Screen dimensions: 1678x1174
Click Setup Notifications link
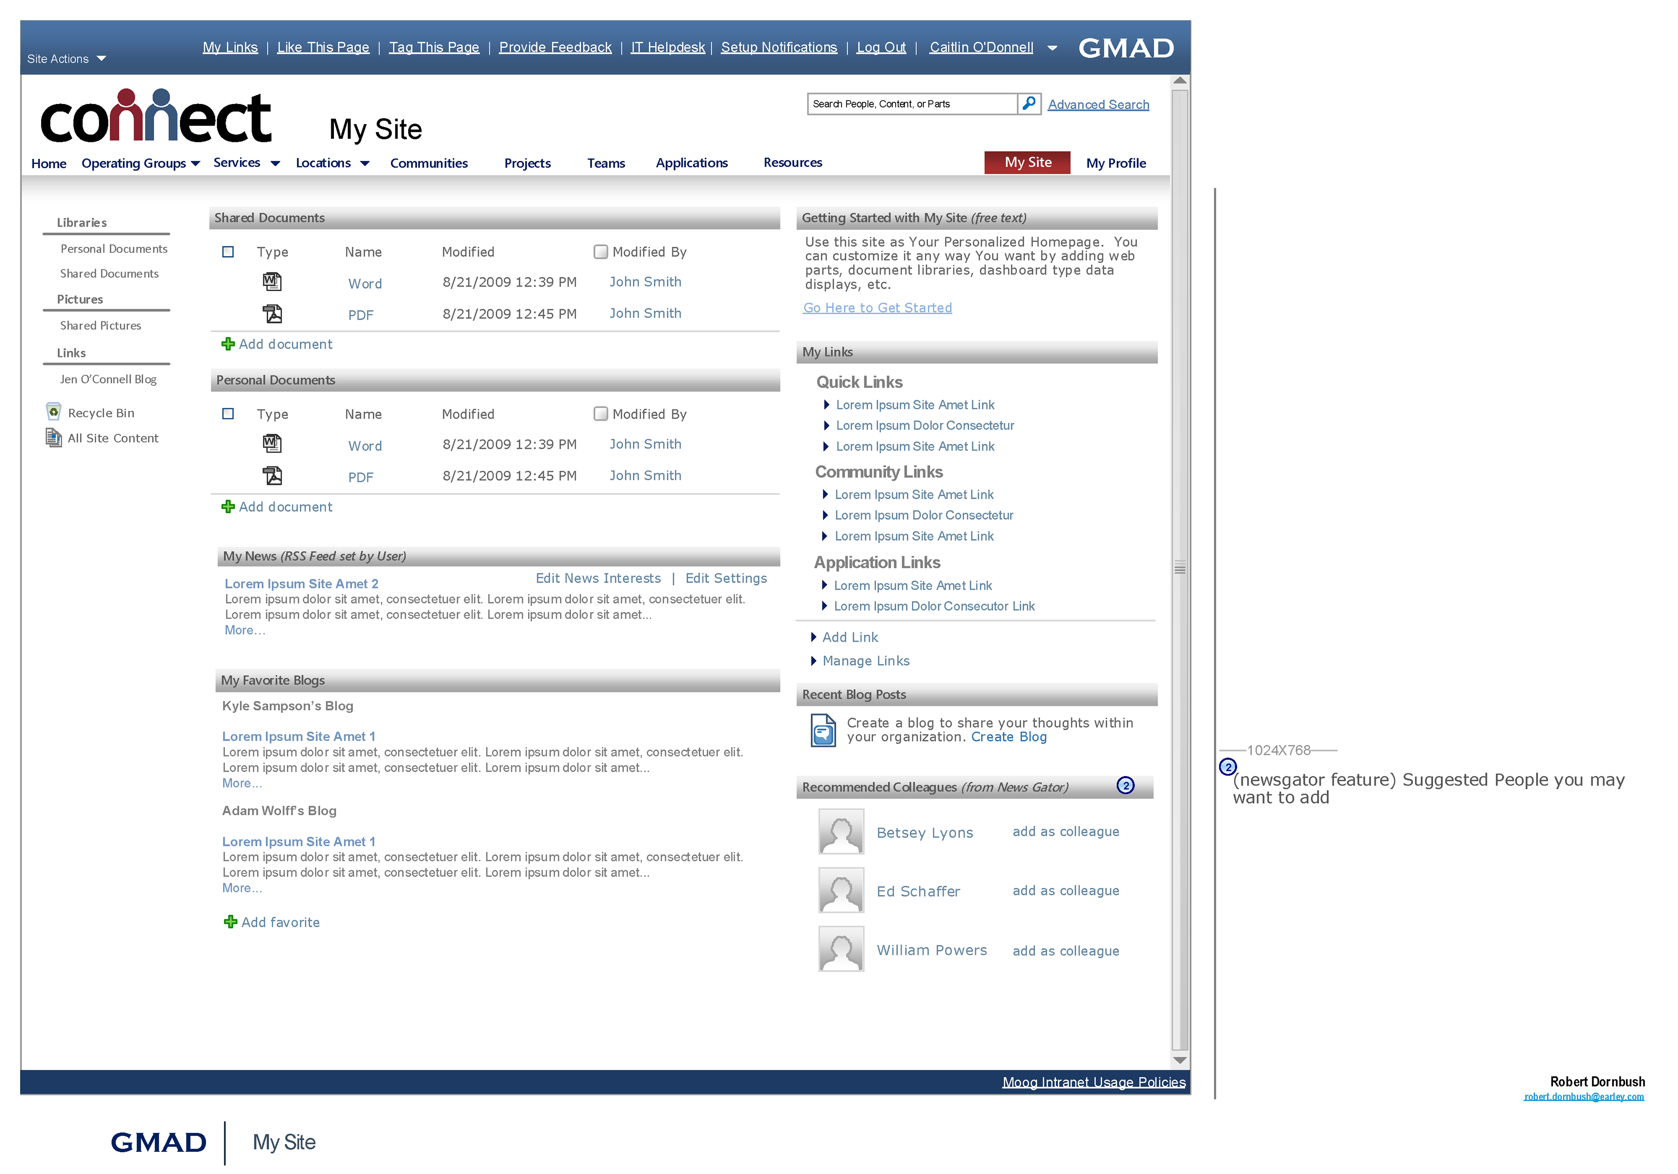tap(779, 48)
